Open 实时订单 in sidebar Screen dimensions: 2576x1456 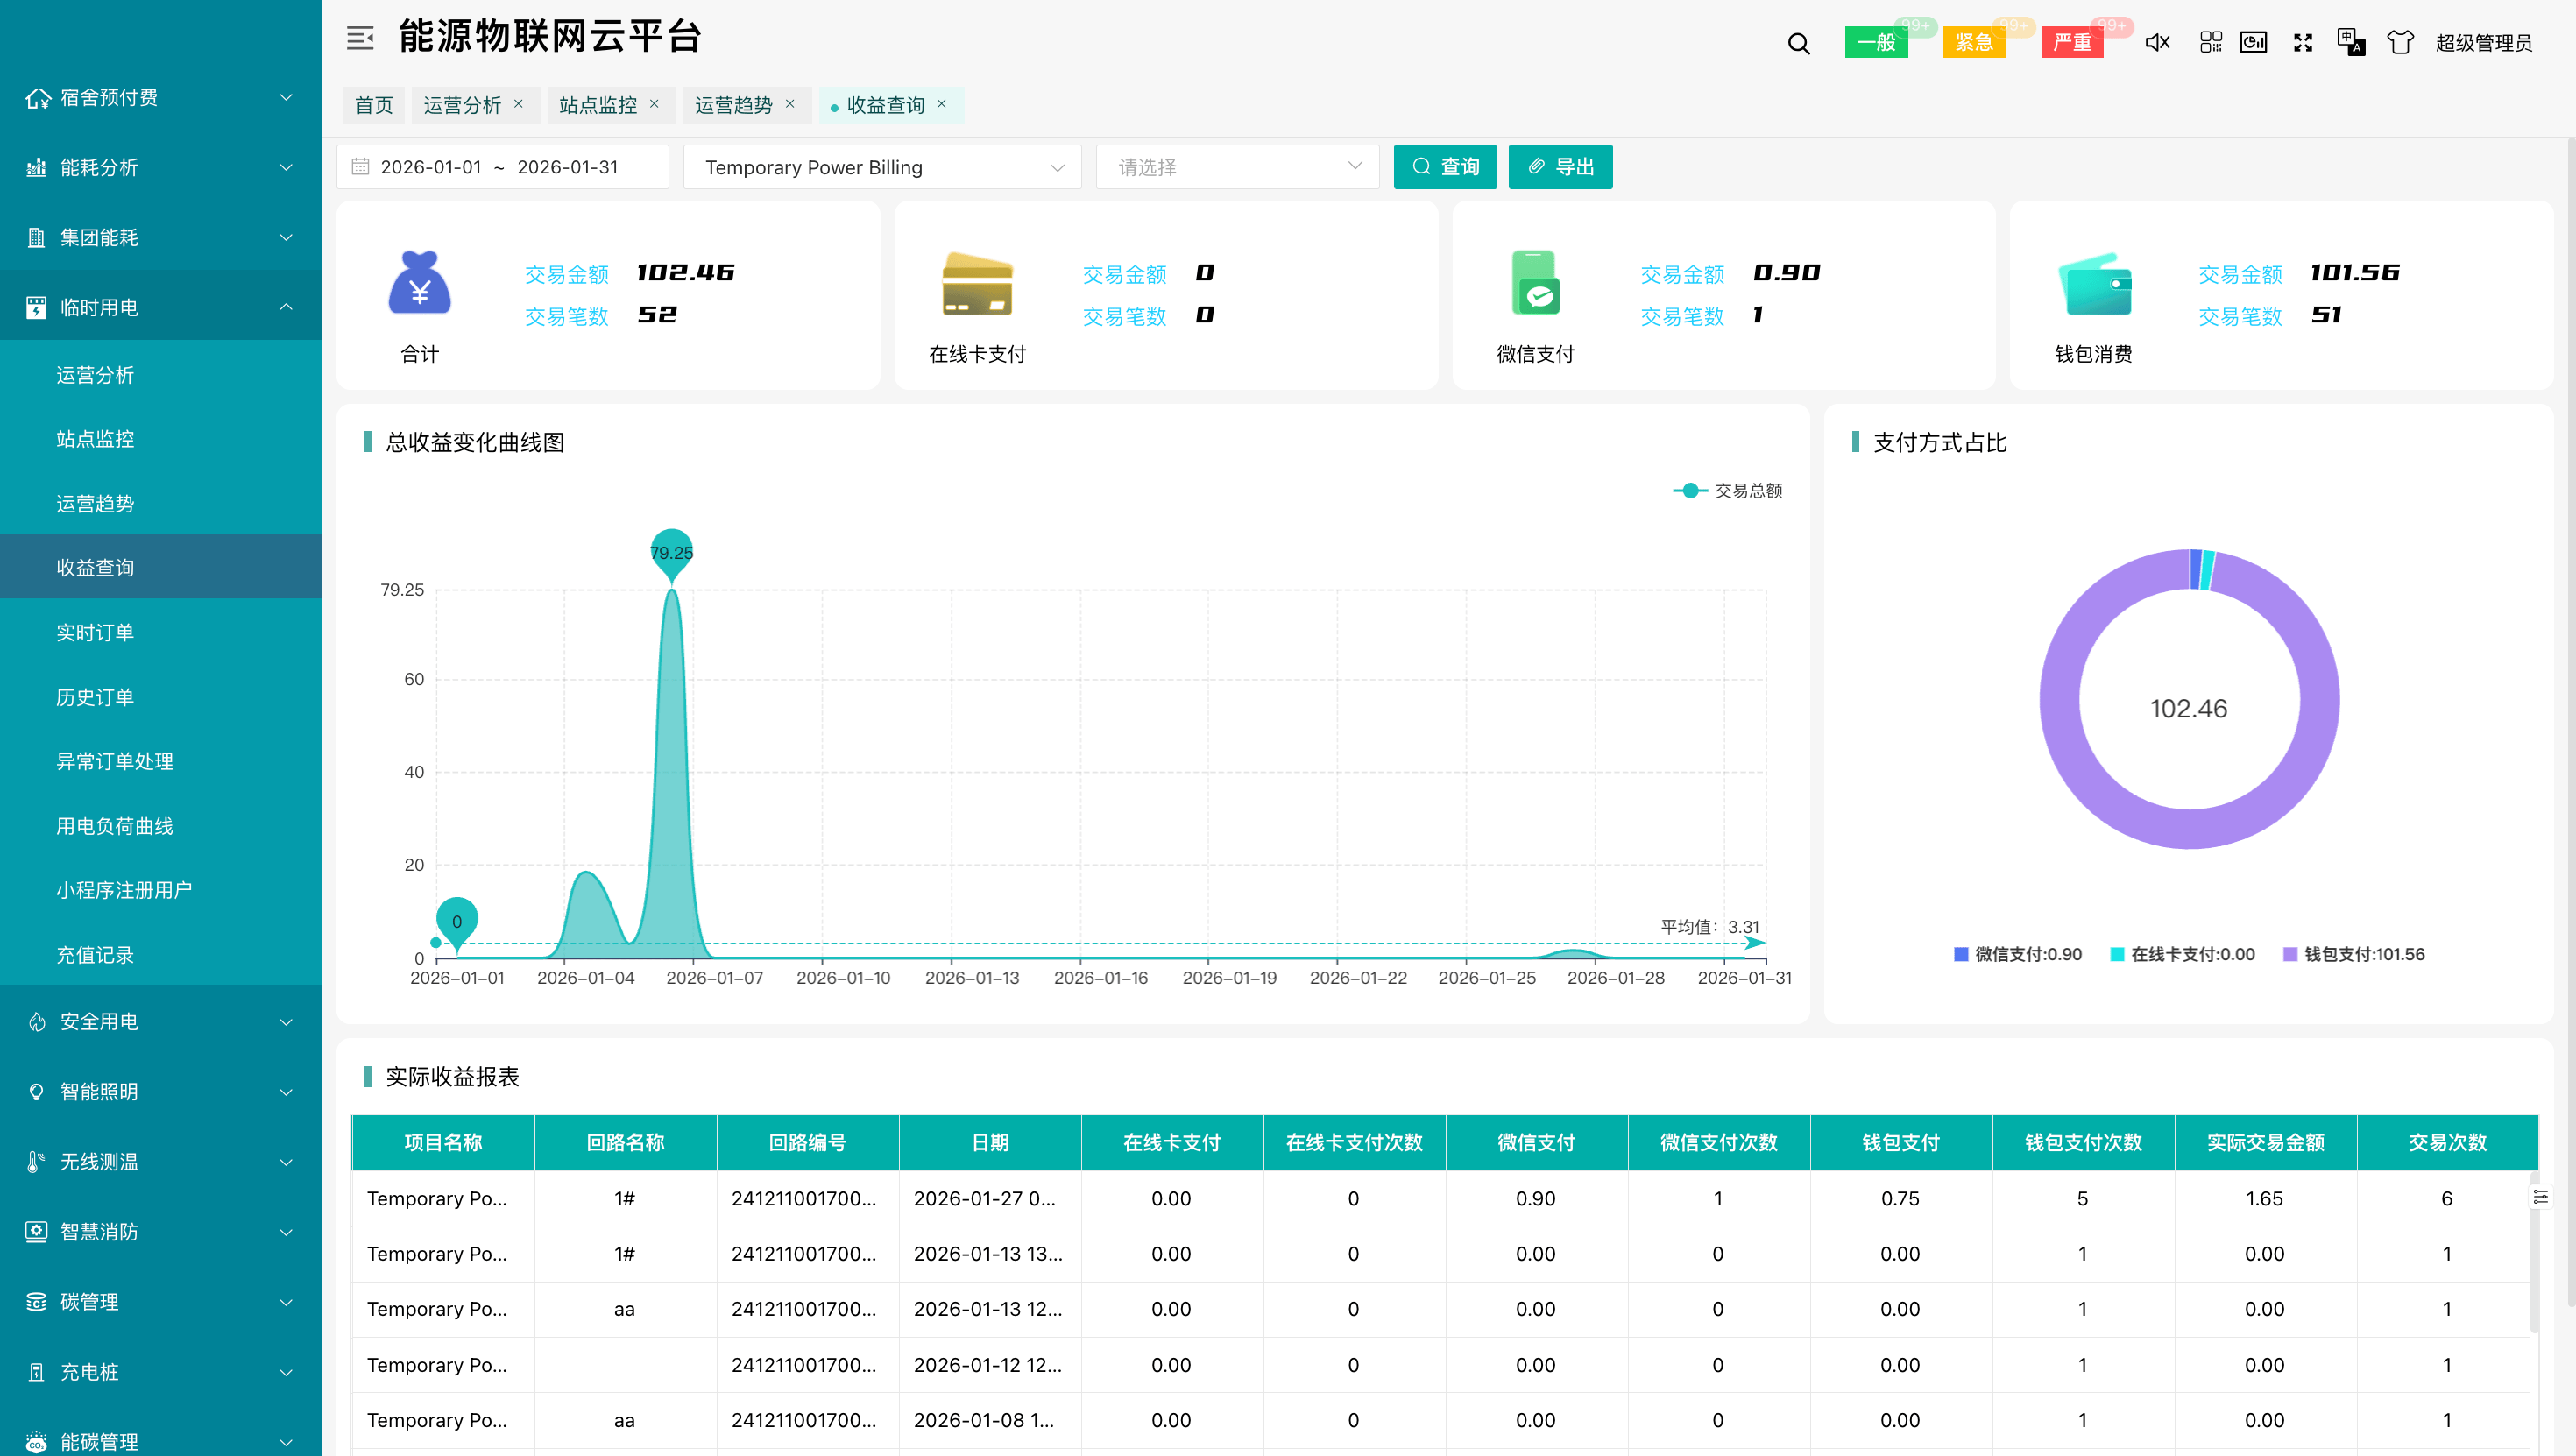tap(161, 632)
